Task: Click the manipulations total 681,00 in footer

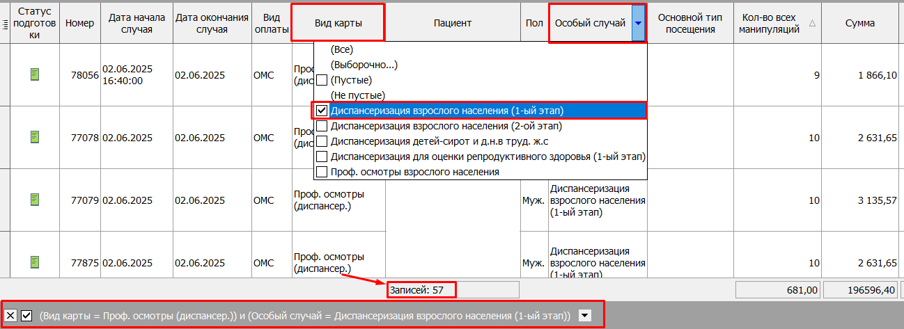Action: (x=778, y=289)
